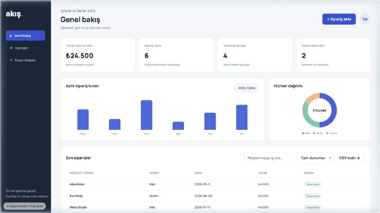Select the Tem bar in monthly chart
The width and height of the screenshot is (380, 213).
pyautogui.click(x=147, y=115)
